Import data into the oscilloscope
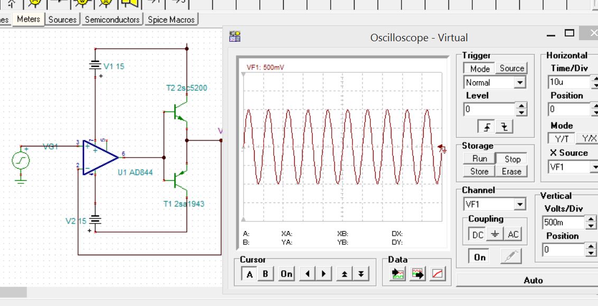 point(398,274)
